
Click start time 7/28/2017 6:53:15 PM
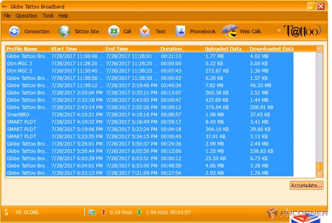(77, 173)
